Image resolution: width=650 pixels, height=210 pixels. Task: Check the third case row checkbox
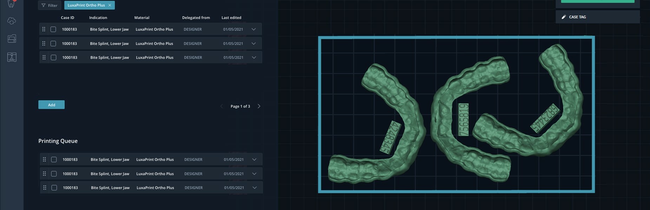(x=53, y=57)
